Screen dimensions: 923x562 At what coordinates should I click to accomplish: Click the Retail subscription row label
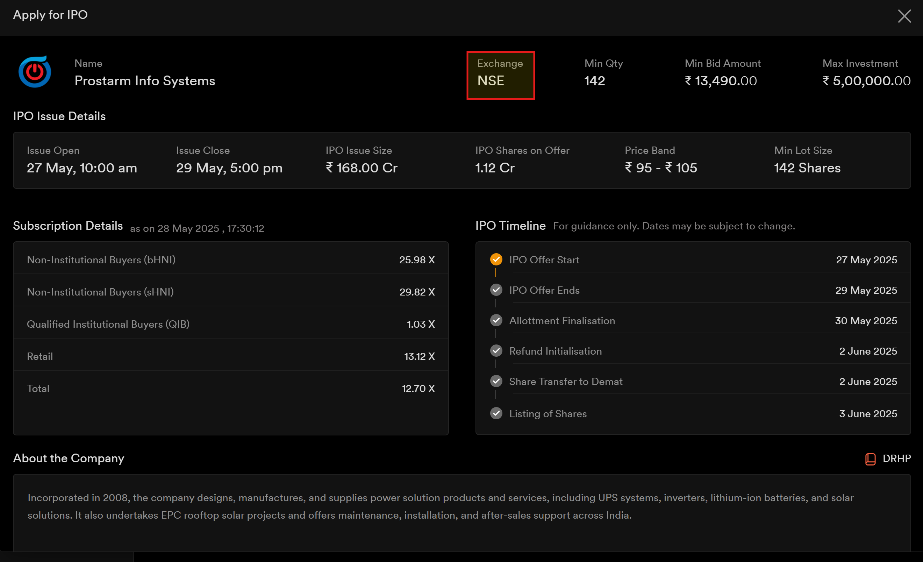[x=40, y=356]
